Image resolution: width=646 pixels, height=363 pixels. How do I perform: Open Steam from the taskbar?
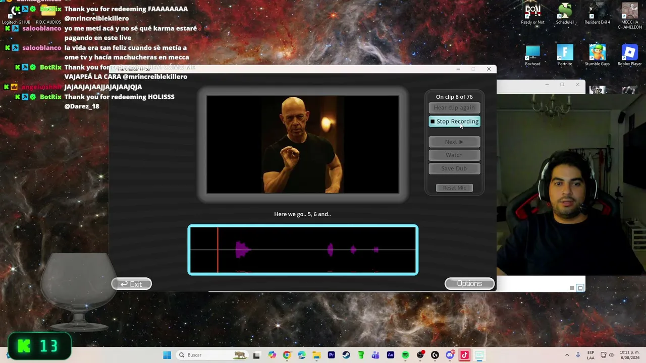click(346, 355)
